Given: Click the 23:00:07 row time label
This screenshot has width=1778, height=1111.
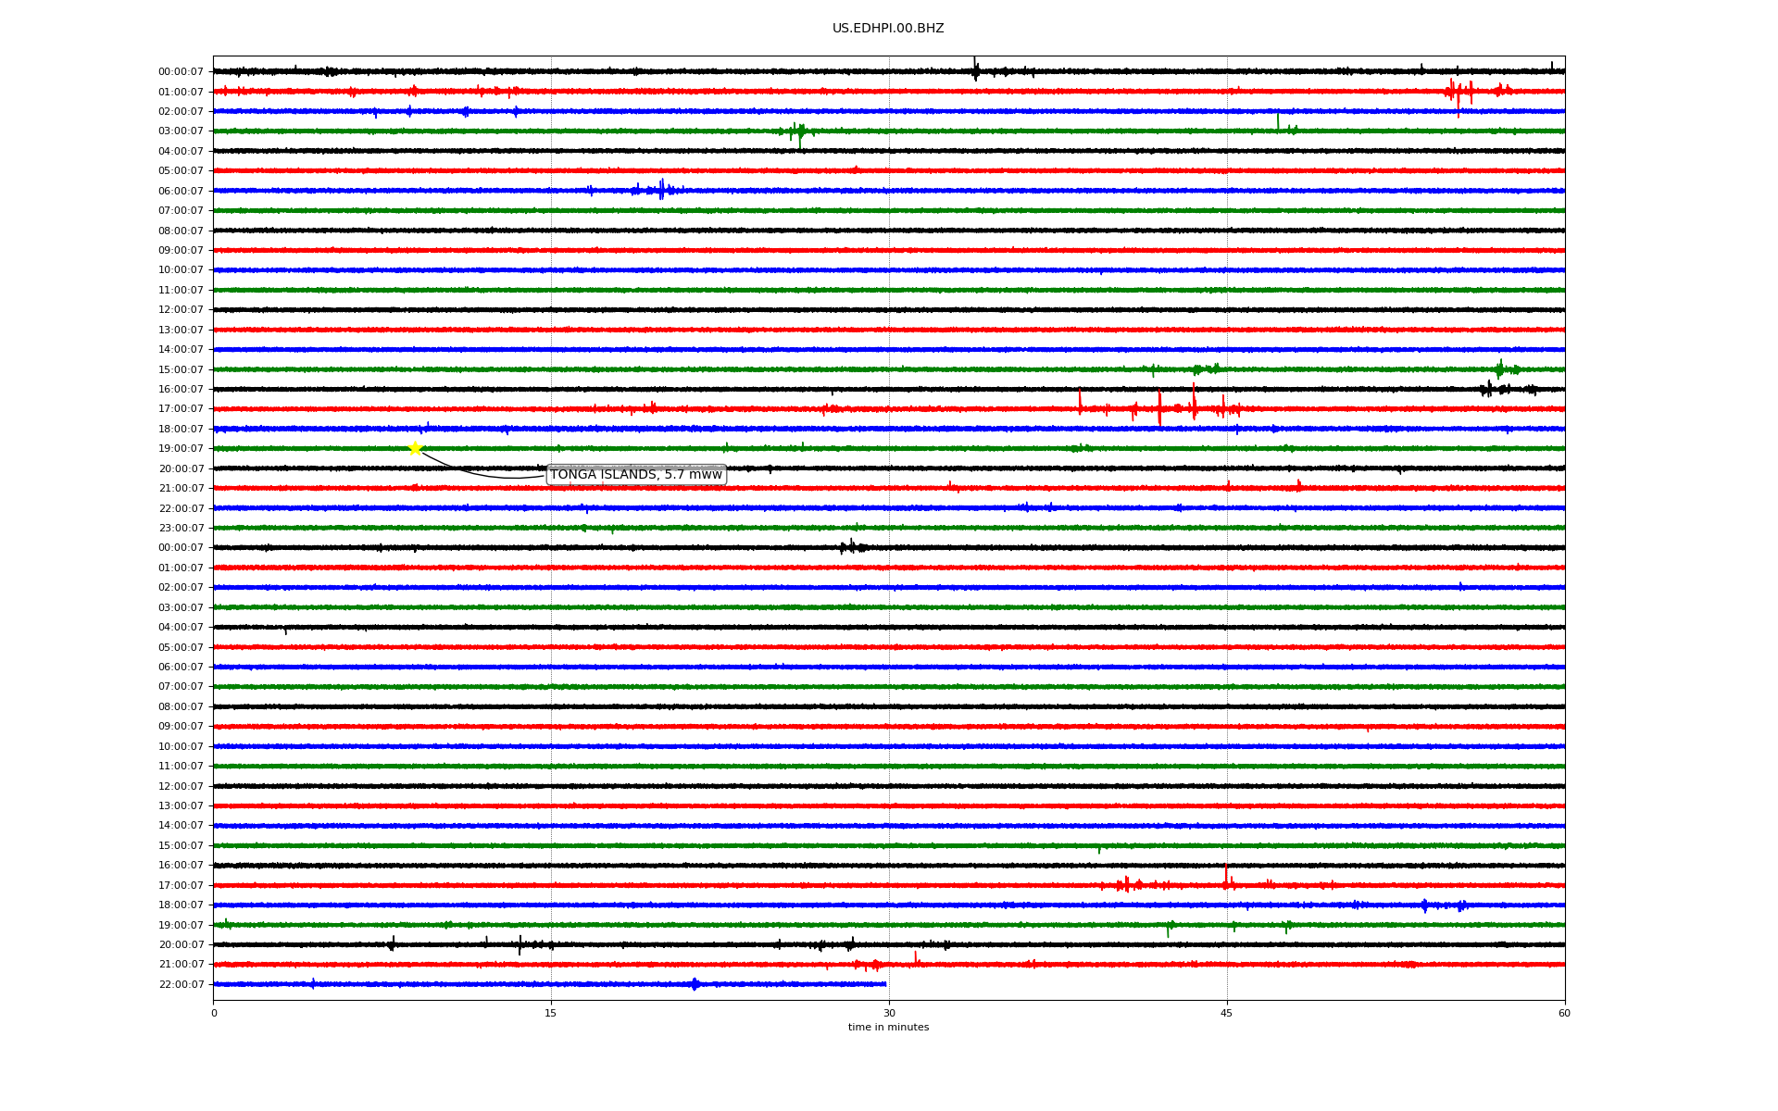Looking at the screenshot, I should tap(181, 529).
